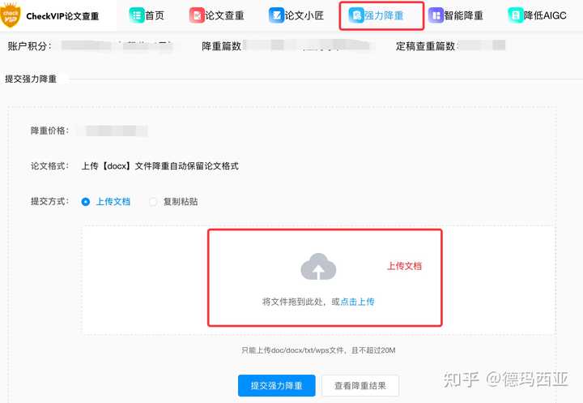This screenshot has height=403, width=583.
Task: Click the teal 降低AIGC icon
Action: (x=515, y=15)
